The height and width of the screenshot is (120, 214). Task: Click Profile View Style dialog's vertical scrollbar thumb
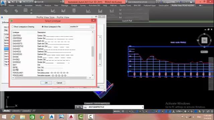coord(100,56)
